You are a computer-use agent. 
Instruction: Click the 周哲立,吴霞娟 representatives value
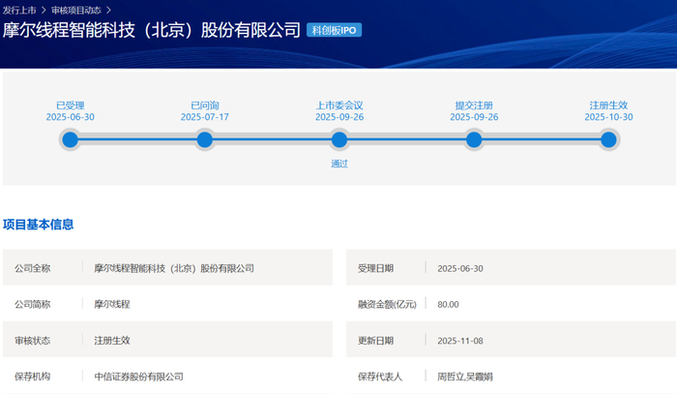click(465, 377)
